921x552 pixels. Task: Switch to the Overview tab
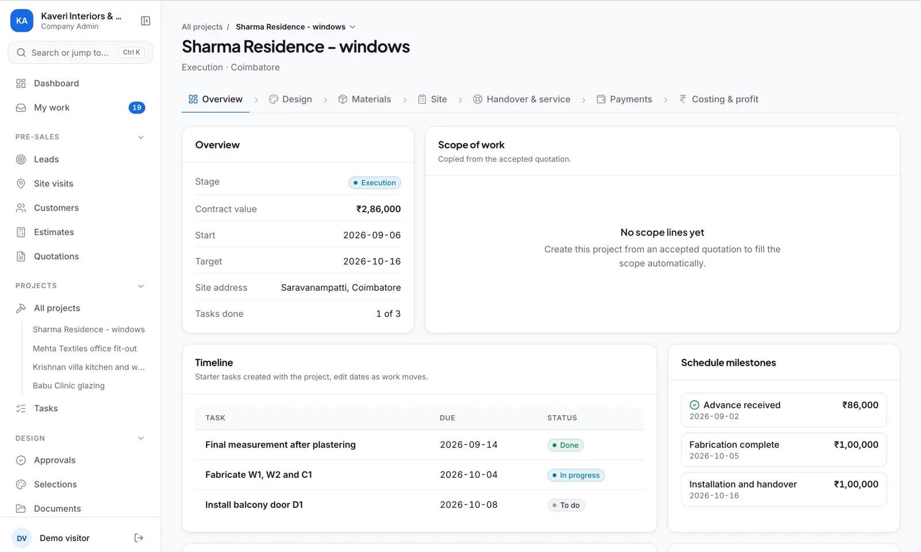tap(215, 99)
